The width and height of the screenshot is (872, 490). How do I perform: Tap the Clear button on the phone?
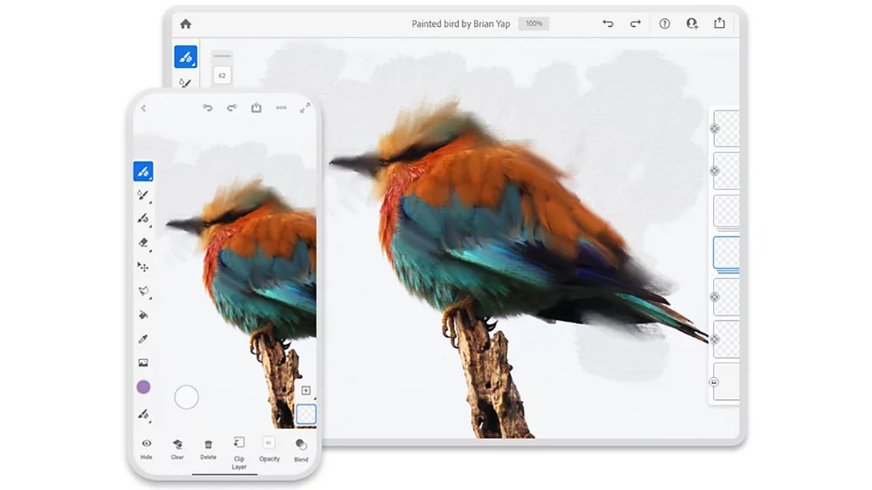click(x=177, y=445)
